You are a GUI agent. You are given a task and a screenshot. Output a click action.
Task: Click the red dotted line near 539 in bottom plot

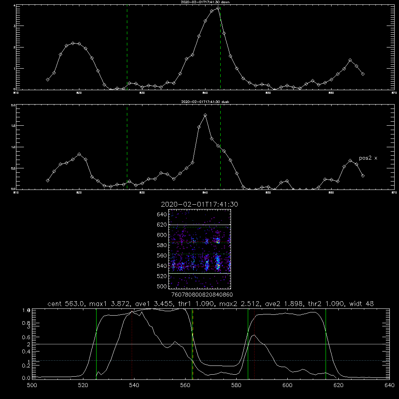[132, 345]
